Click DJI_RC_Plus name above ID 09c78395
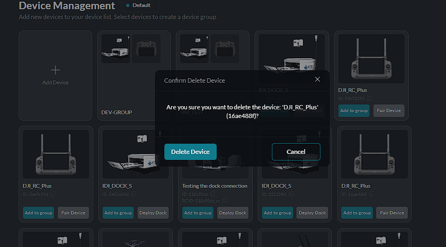446x247 pixels. click(x=353, y=90)
